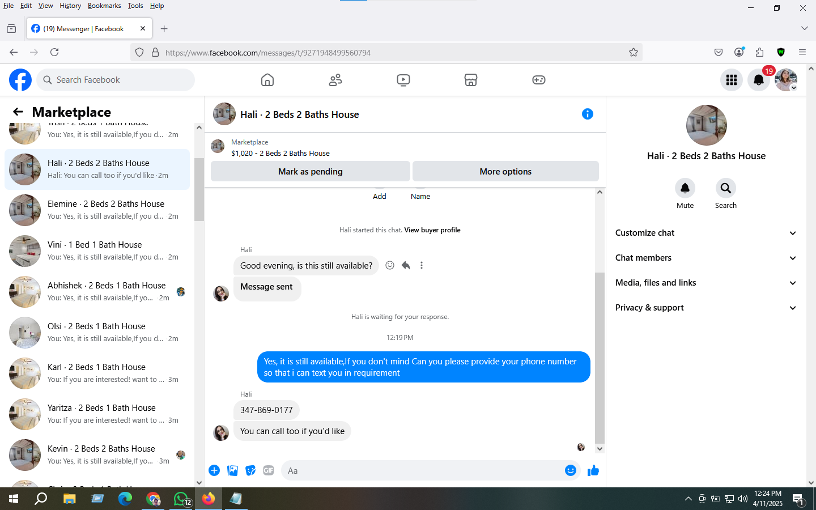Open the Bookmarks menu

(x=104, y=6)
